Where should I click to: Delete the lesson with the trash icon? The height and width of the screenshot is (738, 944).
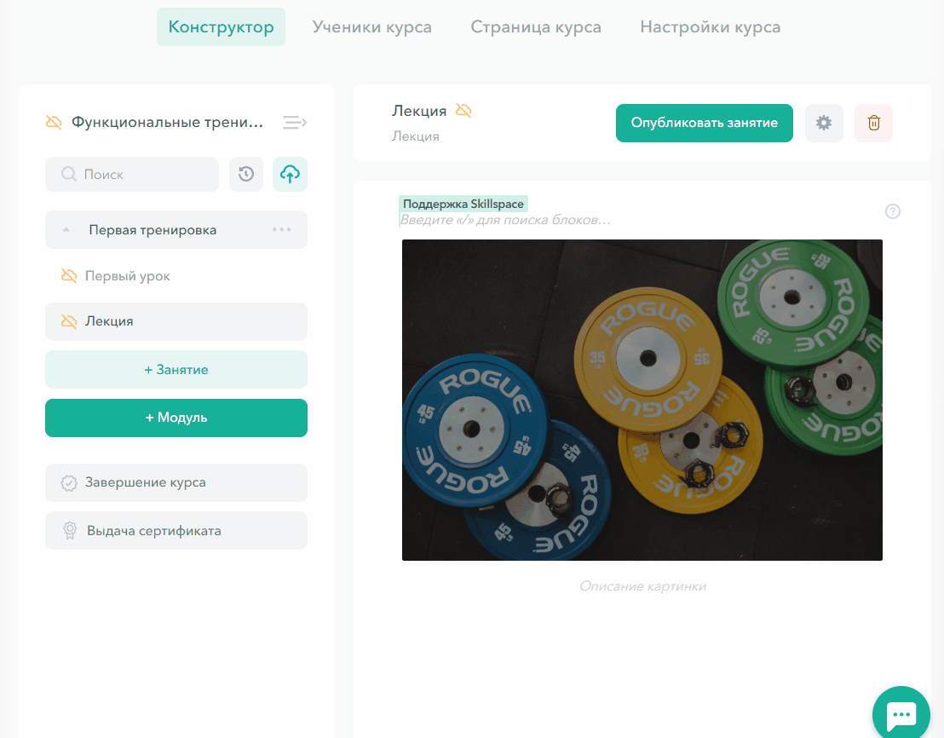tap(873, 123)
